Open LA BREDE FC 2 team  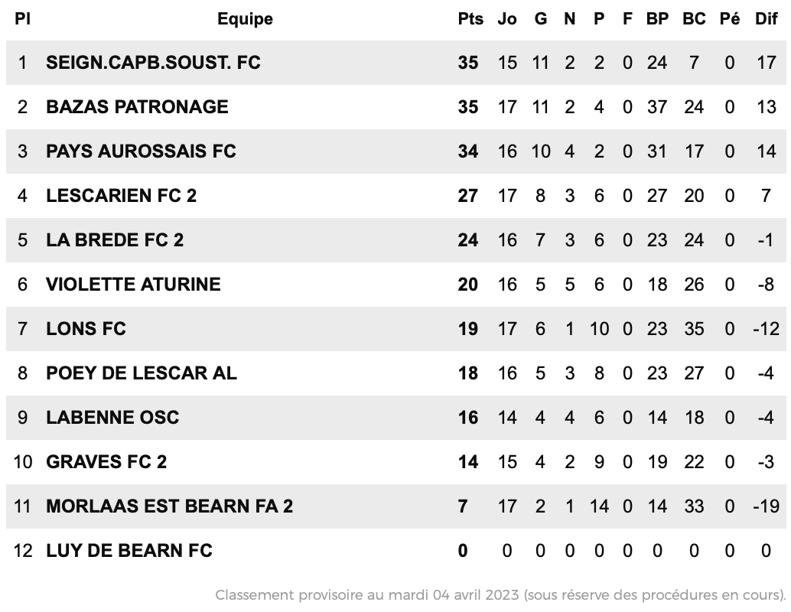pyautogui.click(x=115, y=240)
